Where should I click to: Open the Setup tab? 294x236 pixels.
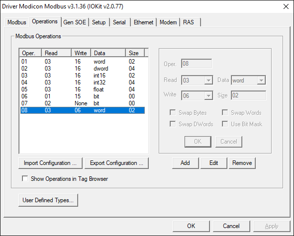99,22
